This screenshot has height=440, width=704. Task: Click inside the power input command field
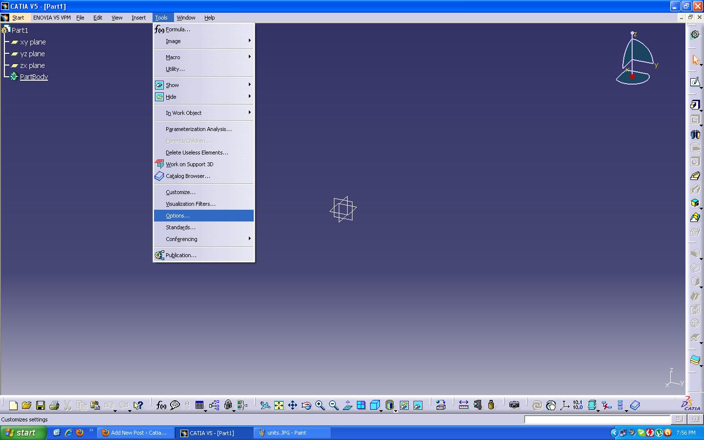click(x=596, y=419)
